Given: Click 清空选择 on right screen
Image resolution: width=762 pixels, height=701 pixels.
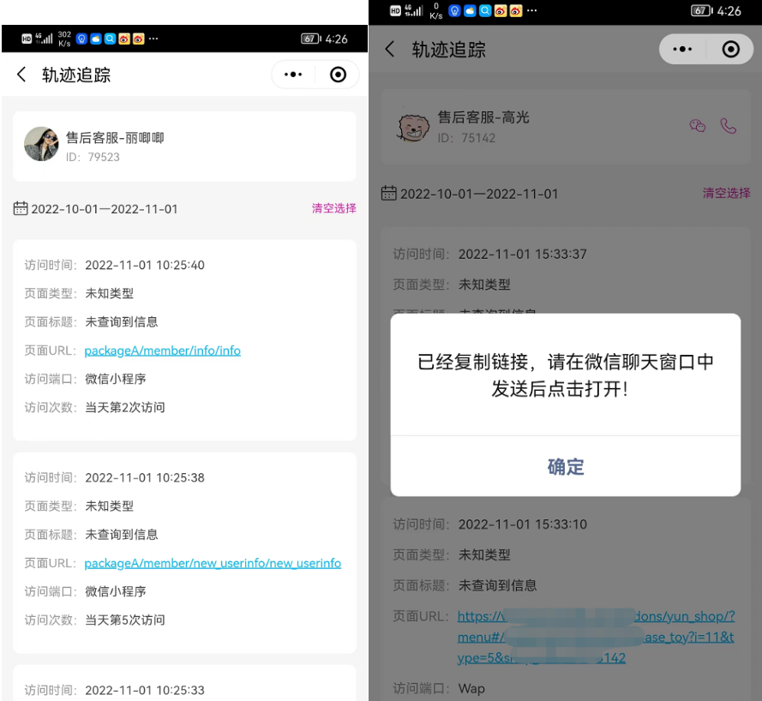Looking at the screenshot, I should pyautogui.click(x=726, y=194).
